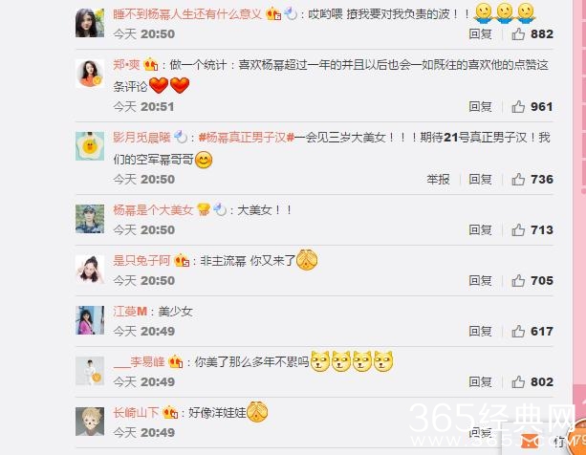This screenshot has height=455, width=586.
Task: Reply to 郑•爽's comment
Action: click(x=480, y=107)
